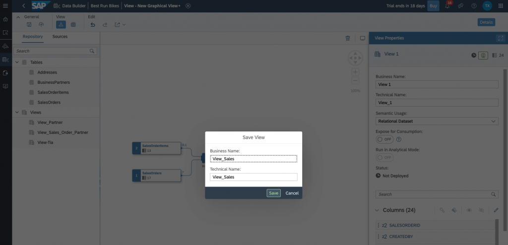Screen dimensions: 508x245
Task: Click the Buy button
Action: [x=433, y=6]
